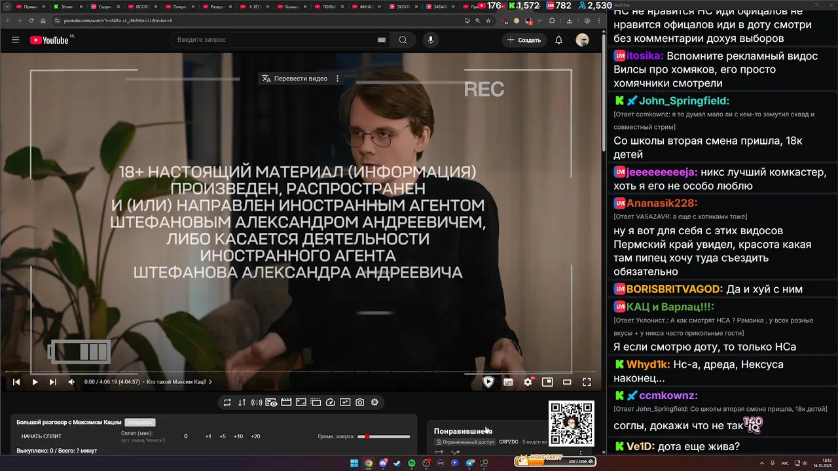Viewport: 838px width, 471px height.
Task: Open the account avatar menu
Action: 582,40
